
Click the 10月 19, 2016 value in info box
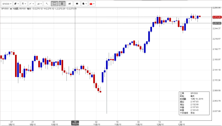197,99
